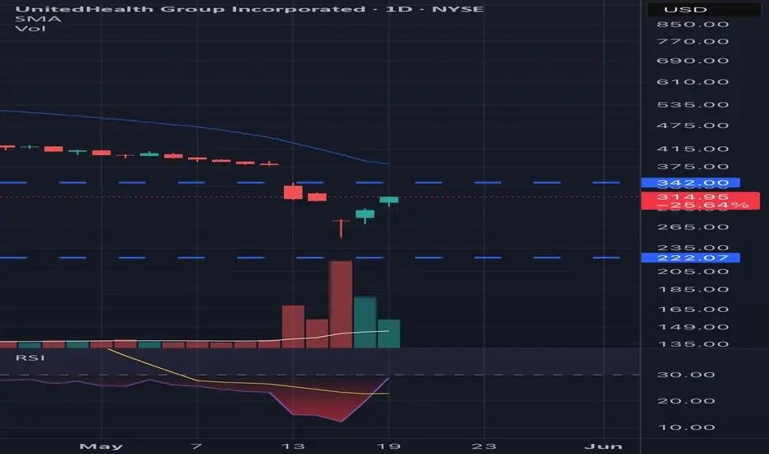Viewport: 769px width, 454px height.
Task: Click the RSI 10.00 axis value
Action: tap(686, 428)
